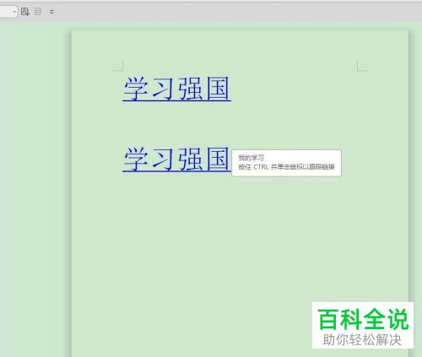The height and width of the screenshot is (357, 422).
Task: Expand the toolbar overflow chevron
Action: [x=51, y=12]
